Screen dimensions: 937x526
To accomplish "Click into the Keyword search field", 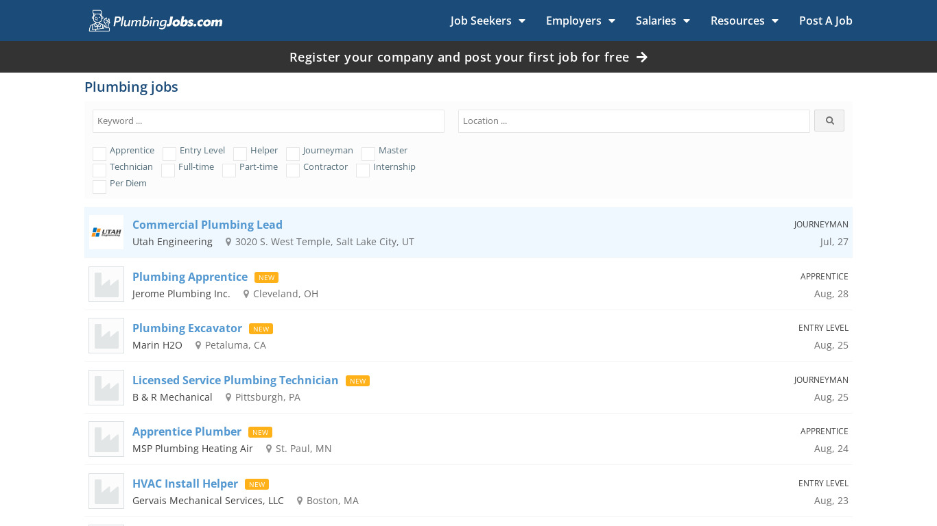I will tap(268, 121).
